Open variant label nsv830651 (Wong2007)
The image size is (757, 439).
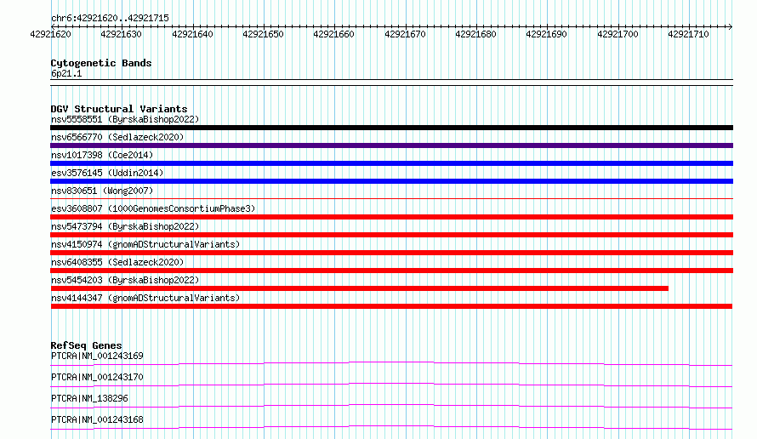102,191
